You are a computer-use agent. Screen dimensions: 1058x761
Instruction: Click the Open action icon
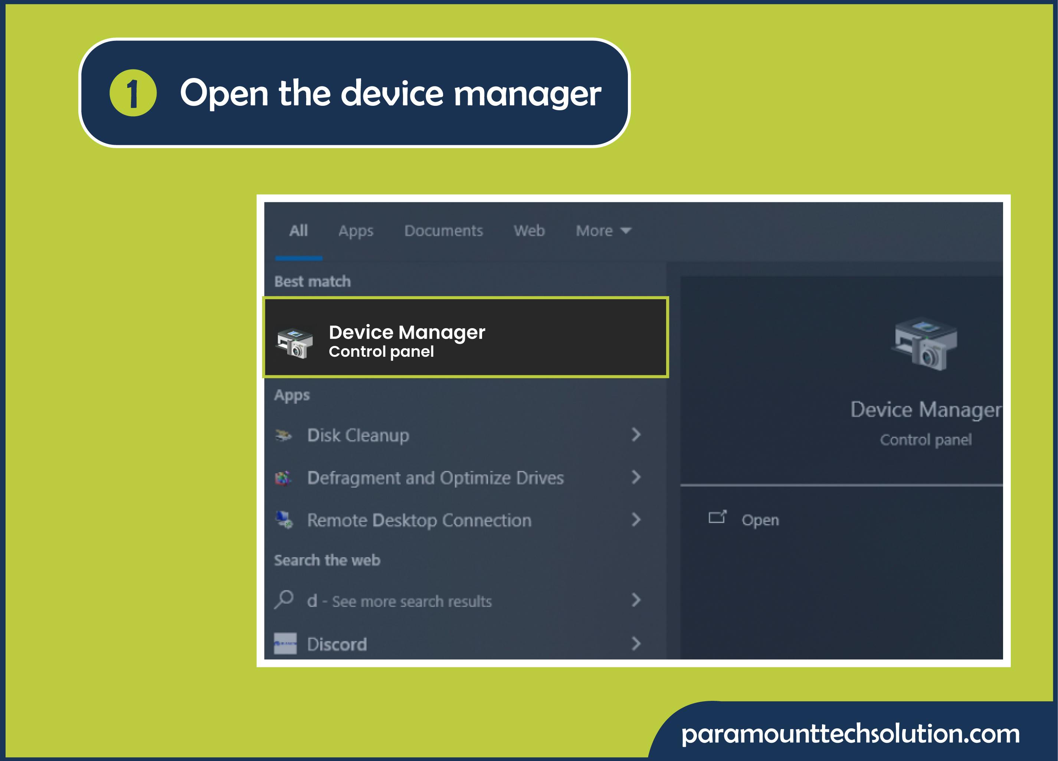click(717, 517)
